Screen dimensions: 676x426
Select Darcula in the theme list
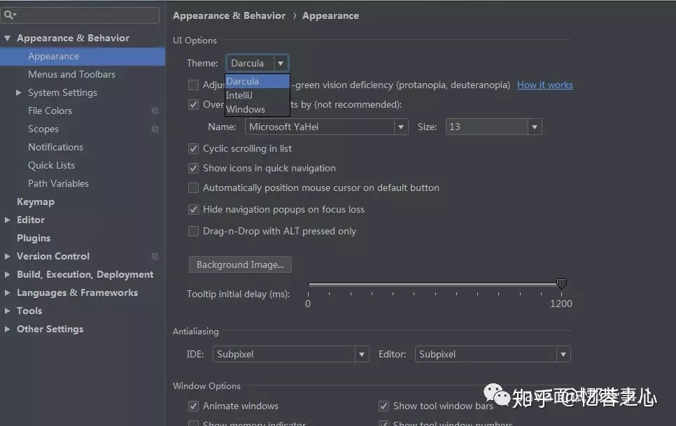(258, 81)
